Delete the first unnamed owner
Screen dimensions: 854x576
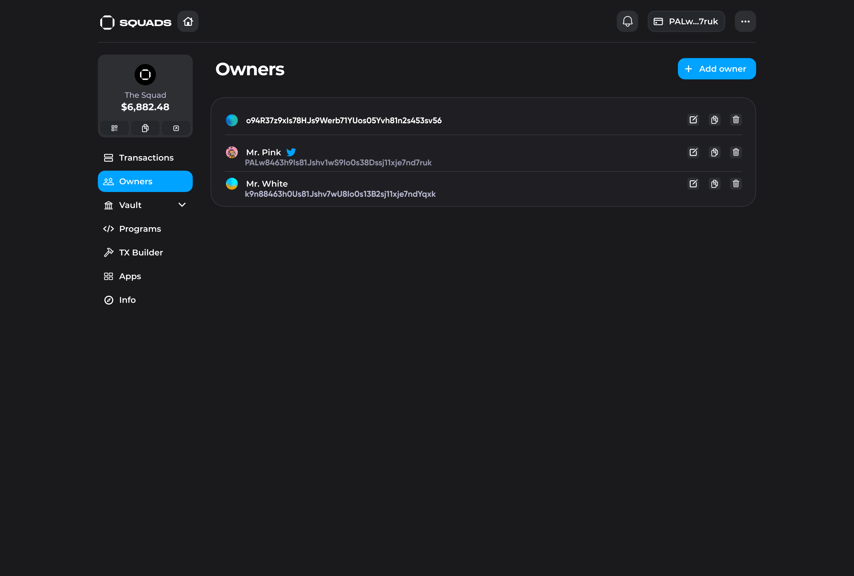pos(736,120)
